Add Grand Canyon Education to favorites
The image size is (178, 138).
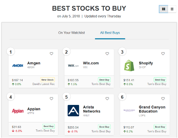tap(163, 99)
